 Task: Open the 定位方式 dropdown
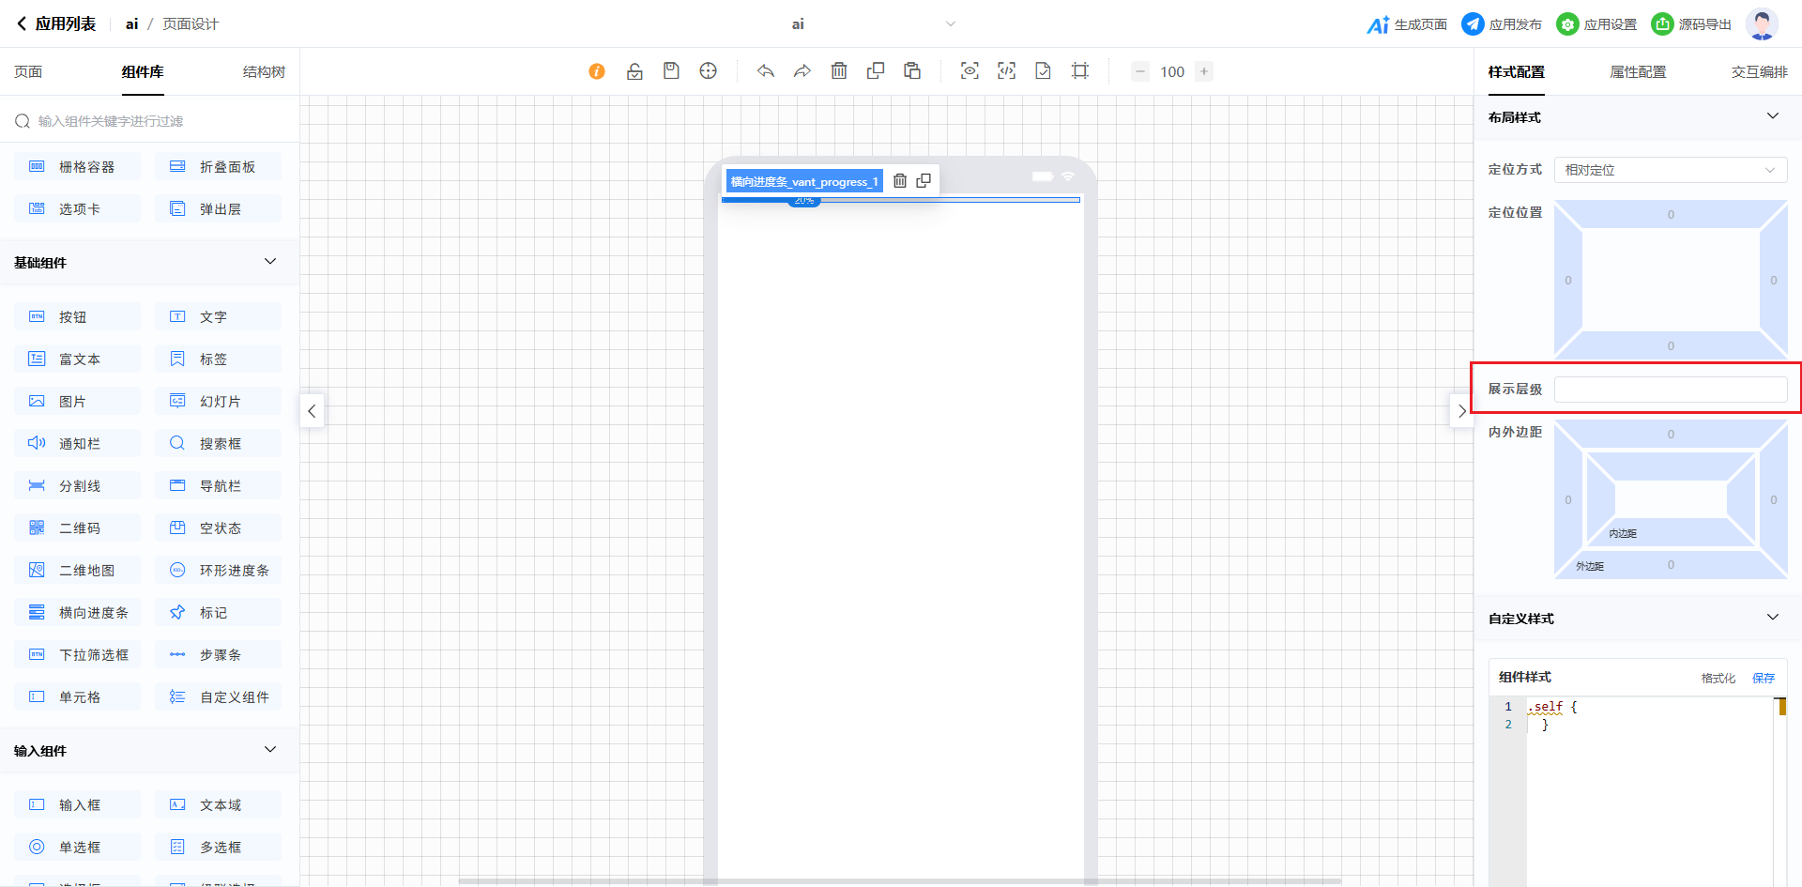1670,170
